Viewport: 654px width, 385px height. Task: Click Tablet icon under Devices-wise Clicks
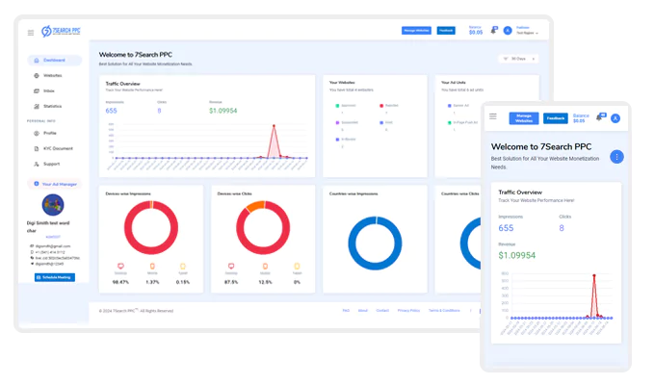pos(297,267)
